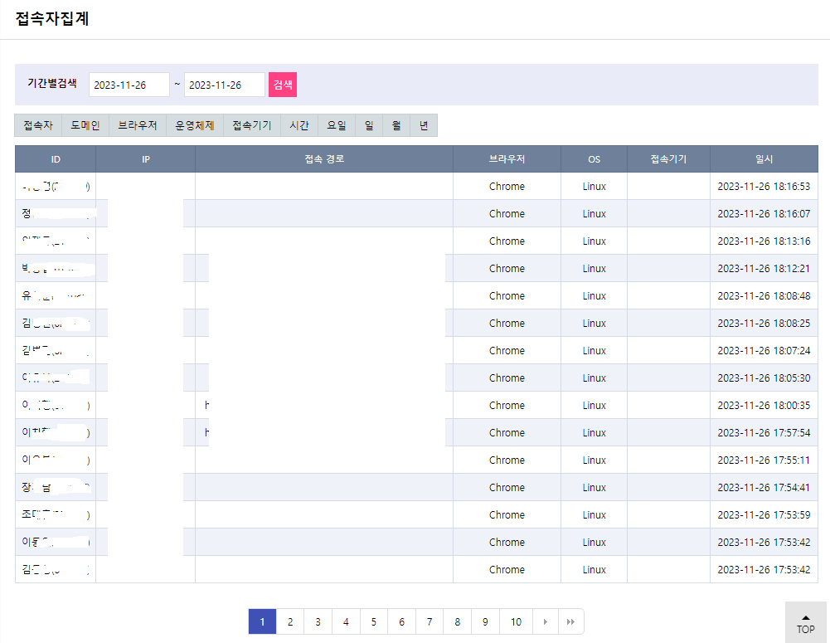Click the start date input field
830x643 pixels.
(129, 85)
